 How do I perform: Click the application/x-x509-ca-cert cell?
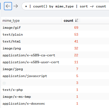(x=29, y=55)
